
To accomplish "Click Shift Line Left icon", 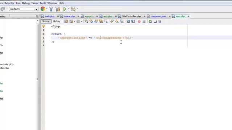I will point(128,22).
